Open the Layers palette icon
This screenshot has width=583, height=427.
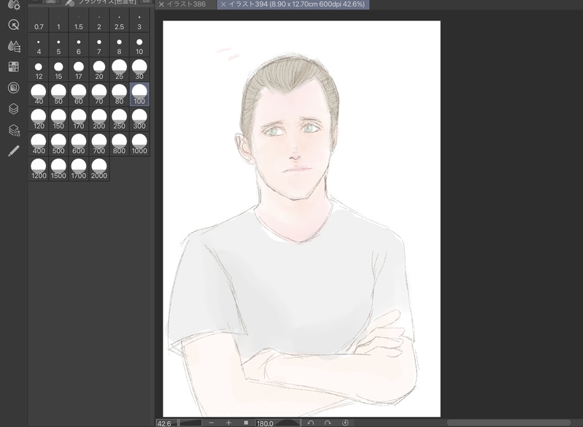click(13, 109)
